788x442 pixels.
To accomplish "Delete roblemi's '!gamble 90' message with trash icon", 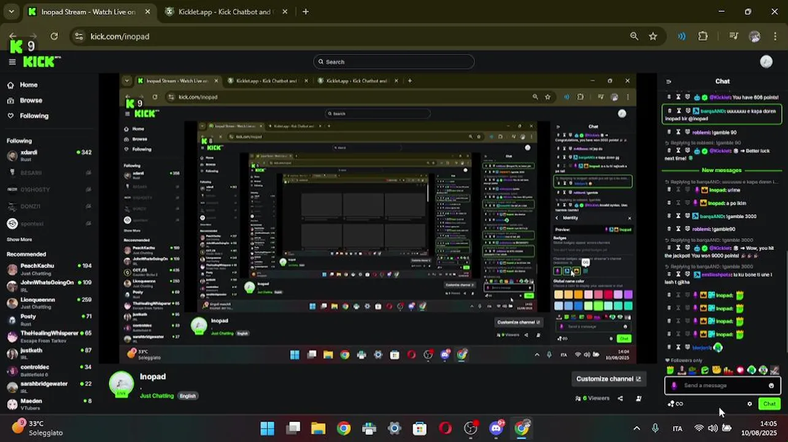I will click(669, 132).
